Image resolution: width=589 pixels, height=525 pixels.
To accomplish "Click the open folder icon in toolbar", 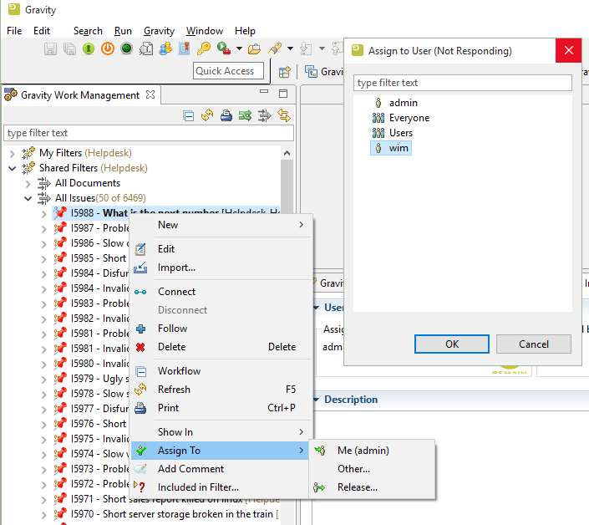I will 254,49.
